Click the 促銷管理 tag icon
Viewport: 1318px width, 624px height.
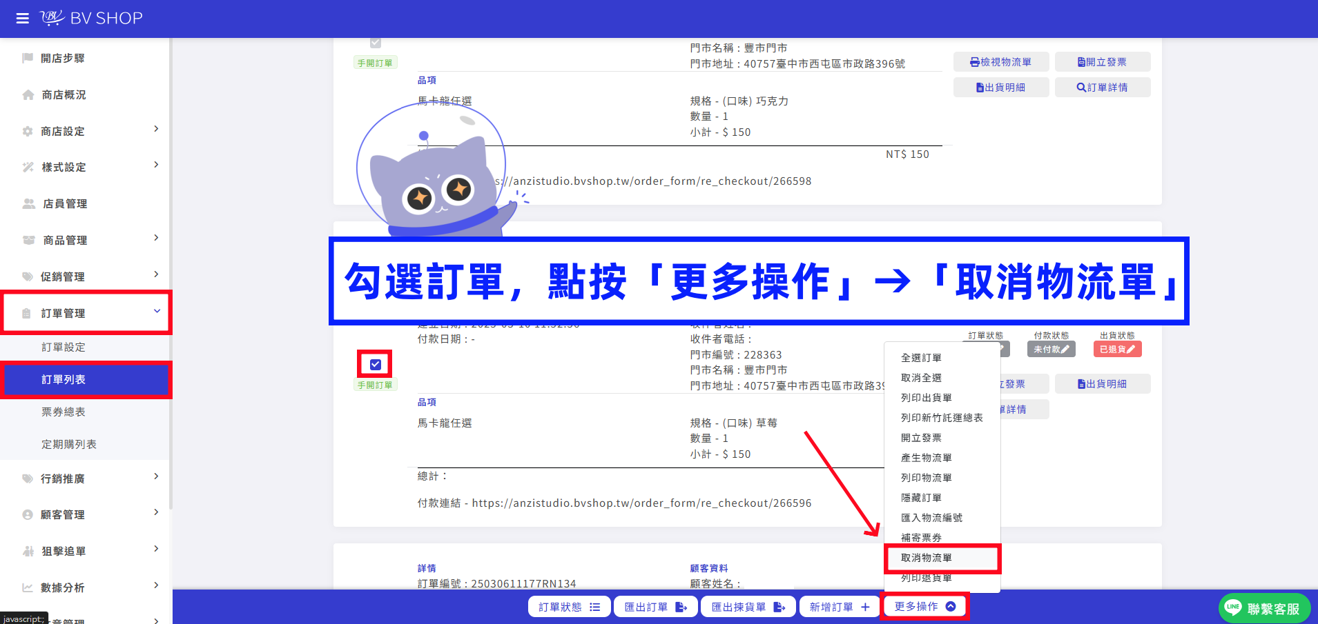click(x=28, y=276)
